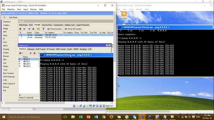Select the LAN-2 interface row
Viewport: 214px width, 120px height.
click(x=29, y=66)
